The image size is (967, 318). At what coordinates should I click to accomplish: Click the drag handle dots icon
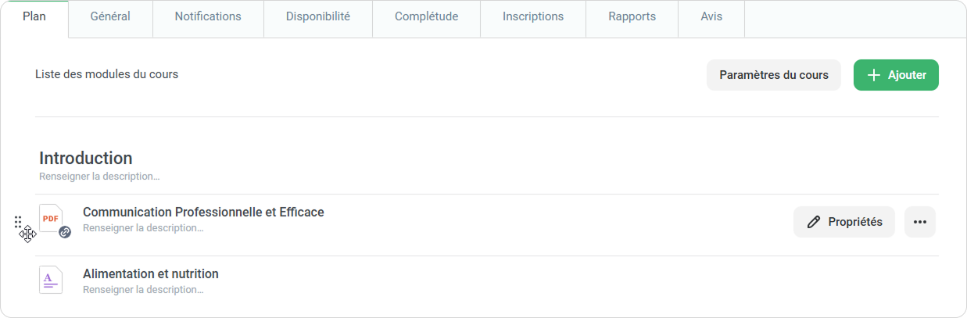pos(18,221)
